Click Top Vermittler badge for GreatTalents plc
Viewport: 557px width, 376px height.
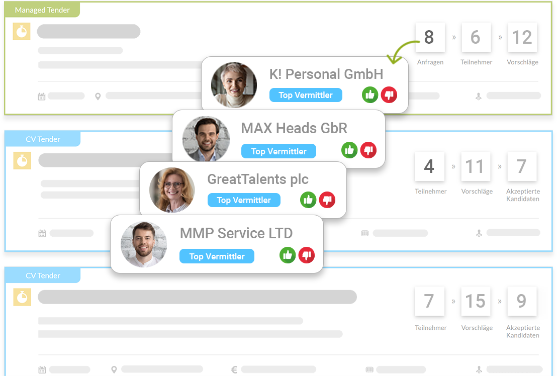point(244,200)
